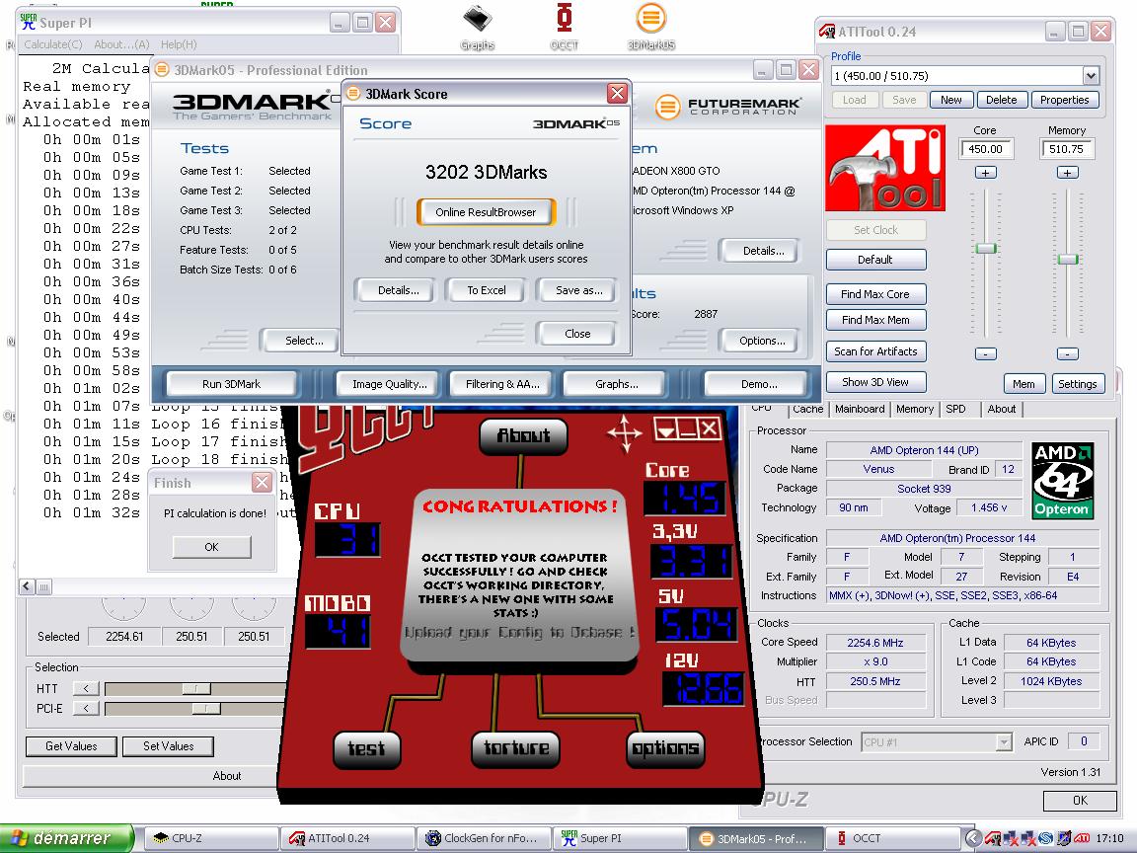The height and width of the screenshot is (853, 1137).
Task: Click the minus button below the Memory slider
Action: [1067, 354]
